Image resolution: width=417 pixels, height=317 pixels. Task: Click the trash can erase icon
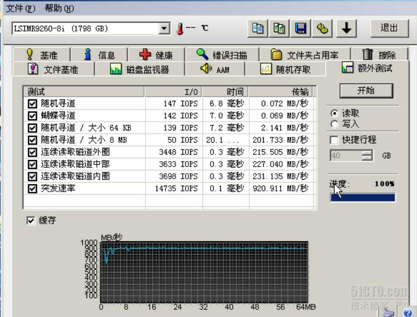[367, 54]
